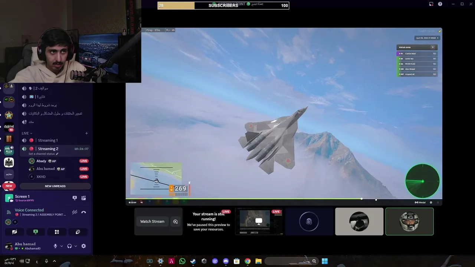Open system volume tray icon
This screenshot has width=475, height=267.
click(x=22, y=261)
